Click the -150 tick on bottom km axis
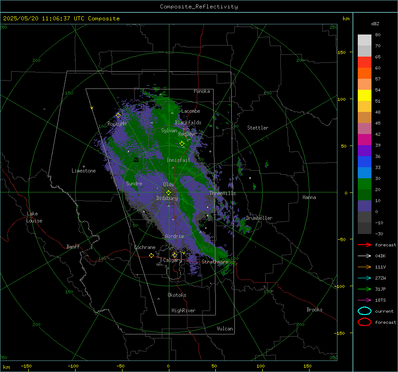The width and height of the screenshot is (398, 372). (x=26, y=366)
